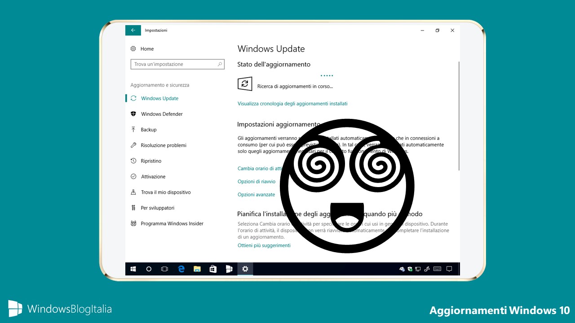Open File Explorer from taskbar

tap(197, 269)
